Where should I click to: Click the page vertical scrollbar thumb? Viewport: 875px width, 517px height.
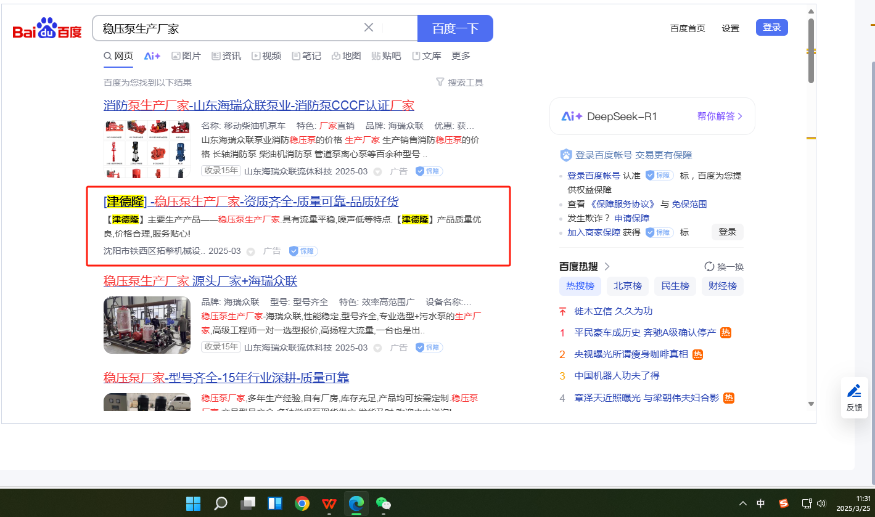point(811,49)
